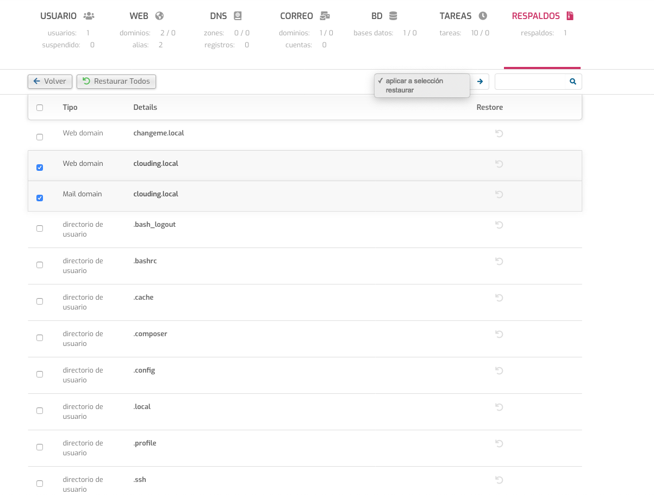The image size is (654, 495).
Task: Click the Volver back button
Action: click(x=49, y=82)
